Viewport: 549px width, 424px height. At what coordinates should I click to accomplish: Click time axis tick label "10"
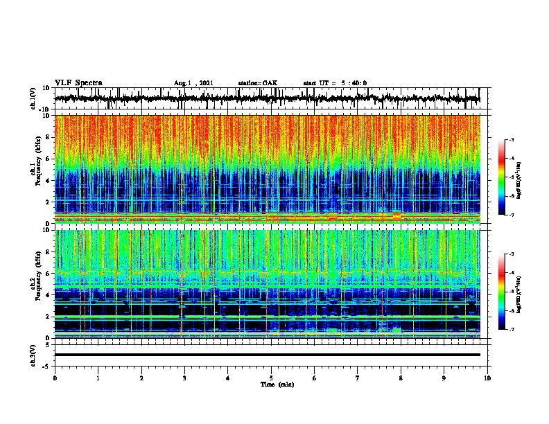pyautogui.click(x=487, y=378)
